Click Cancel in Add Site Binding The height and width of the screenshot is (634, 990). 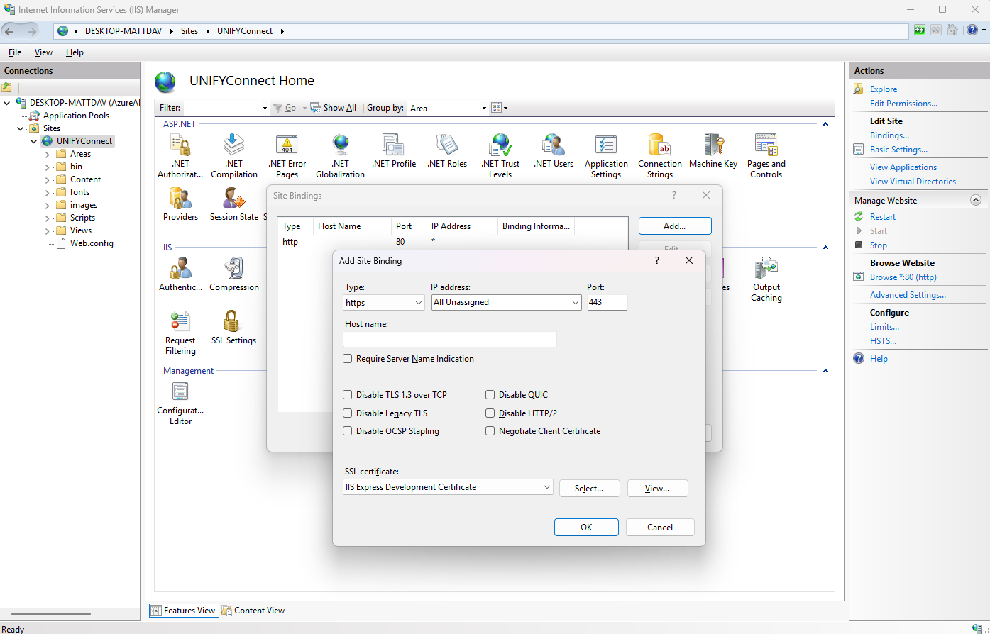pyautogui.click(x=660, y=528)
